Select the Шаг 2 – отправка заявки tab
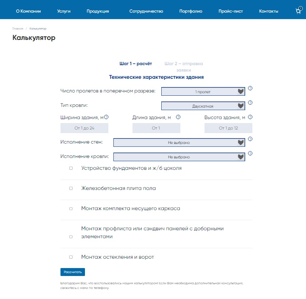 (184, 67)
